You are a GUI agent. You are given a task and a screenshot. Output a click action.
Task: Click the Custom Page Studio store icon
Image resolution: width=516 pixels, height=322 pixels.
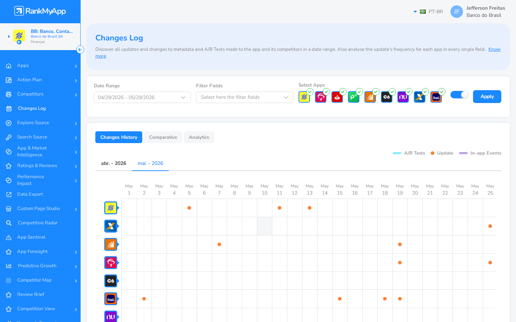tap(9, 209)
